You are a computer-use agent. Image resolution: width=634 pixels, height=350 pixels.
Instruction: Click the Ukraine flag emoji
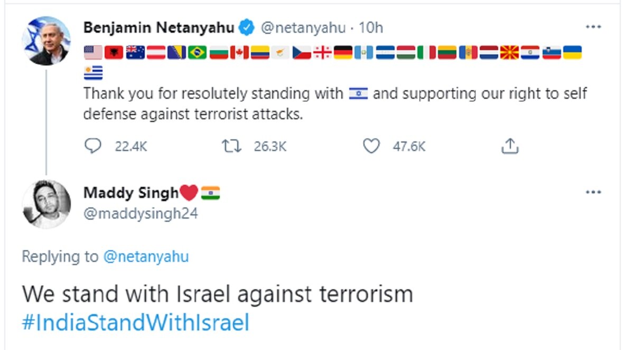pyautogui.click(x=572, y=52)
